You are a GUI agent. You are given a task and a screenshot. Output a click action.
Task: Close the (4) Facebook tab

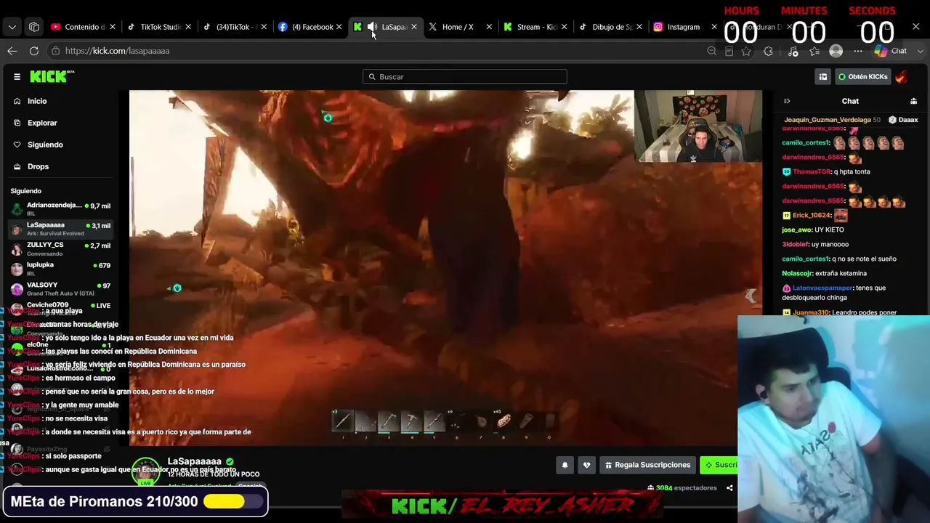point(339,27)
